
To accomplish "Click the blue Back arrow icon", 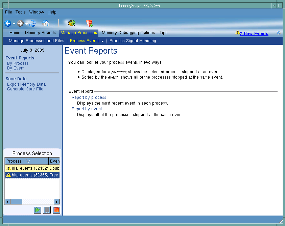I will click(x=8, y=24).
